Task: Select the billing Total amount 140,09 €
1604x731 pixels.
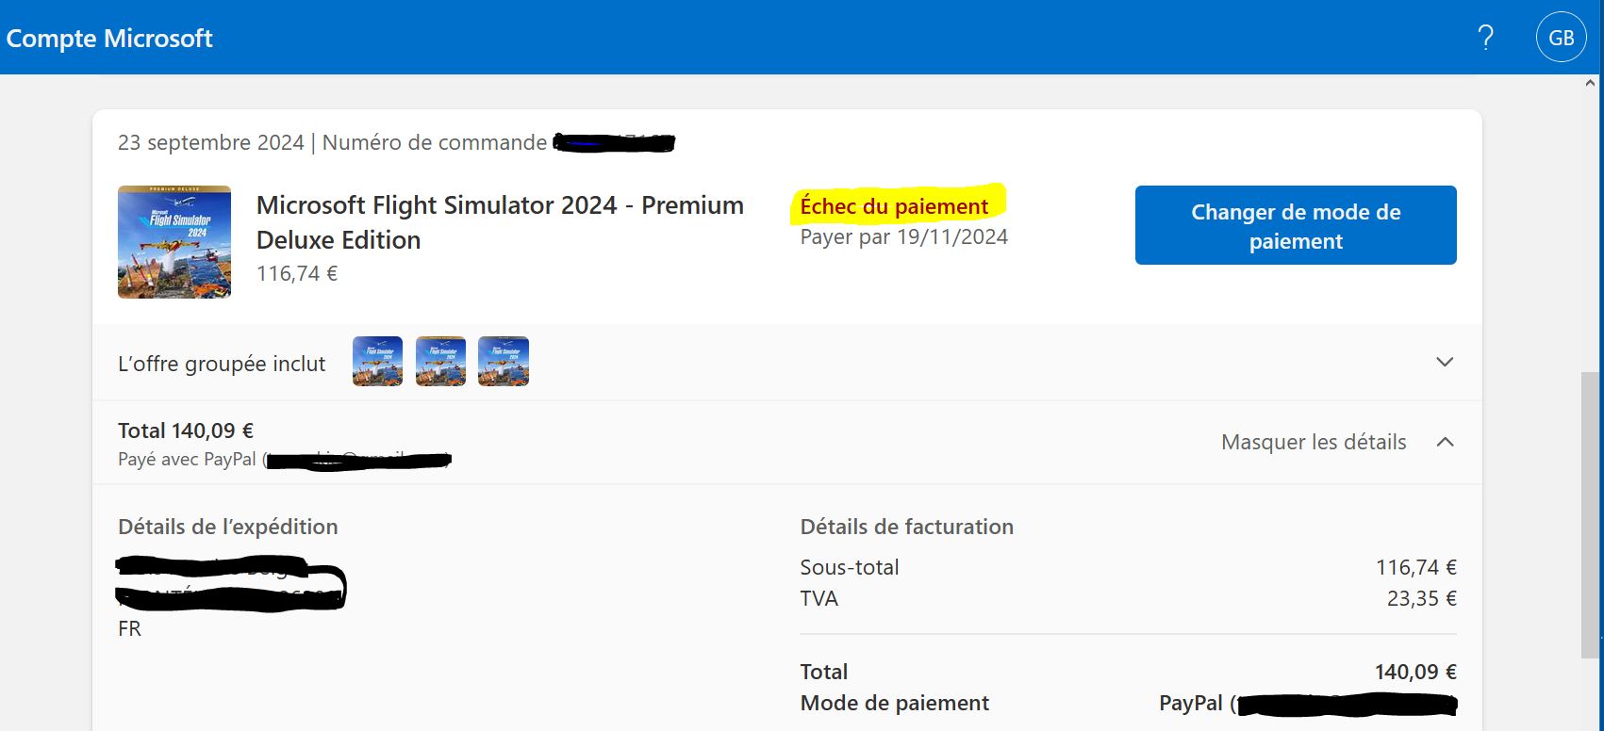Action: point(1415,672)
